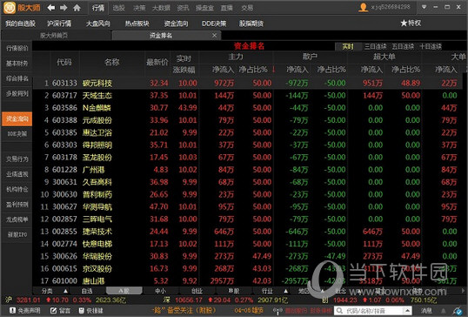468x317 pixels.
Task: Switch to the 股大师首页 tab
Action: [x=54, y=36]
